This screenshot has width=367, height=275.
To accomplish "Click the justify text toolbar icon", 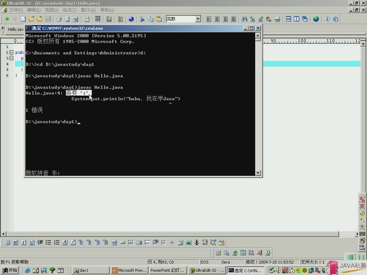I will [x=234, y=19].
